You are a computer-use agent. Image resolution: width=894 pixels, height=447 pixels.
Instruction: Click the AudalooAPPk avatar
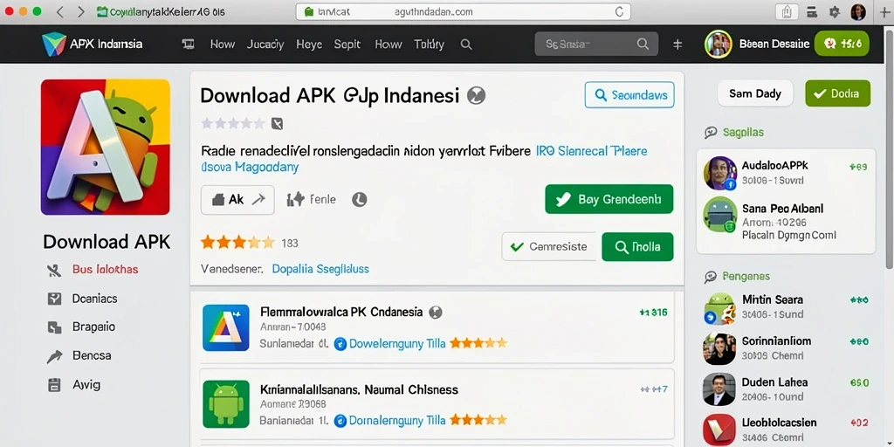720,174
